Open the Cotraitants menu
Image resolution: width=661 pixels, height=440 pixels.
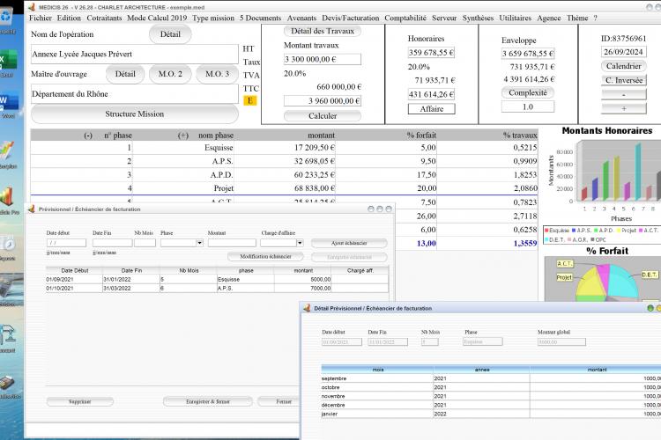click(x=104, y=18)
